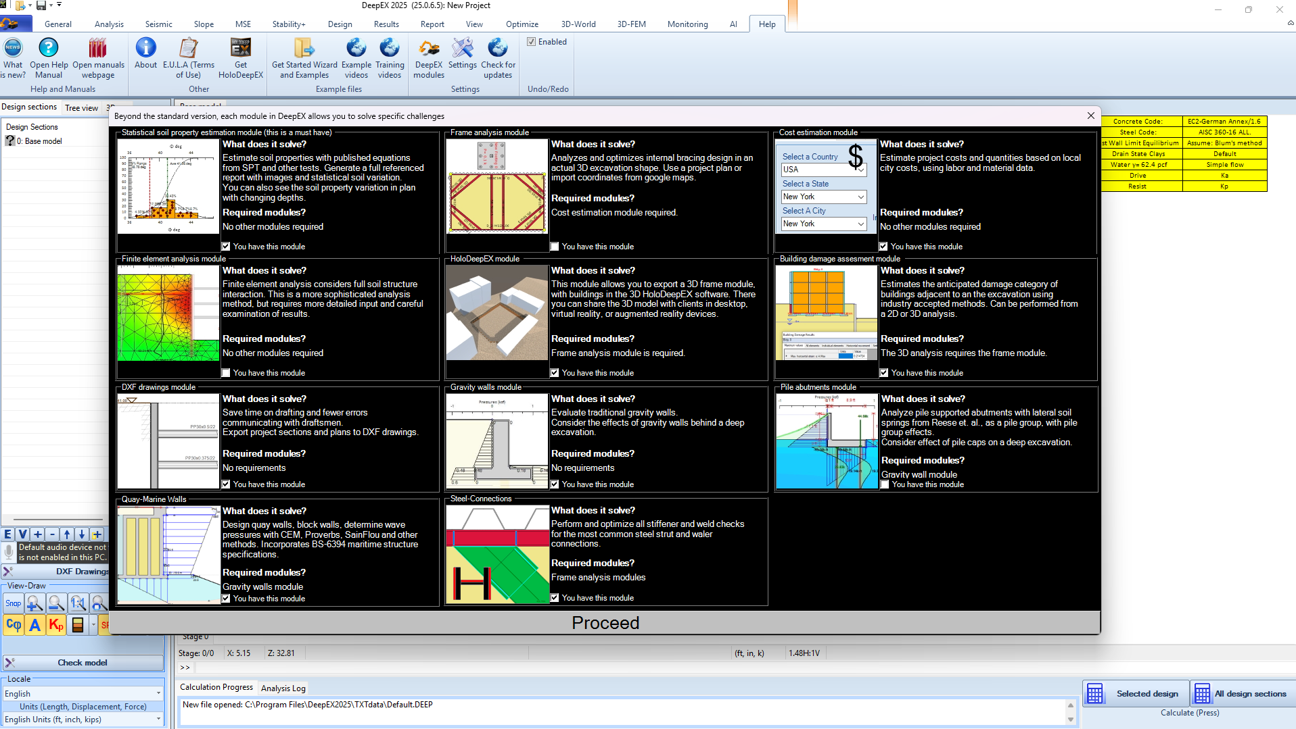Expand quick access toolbar customize arrow
The height and width of the screenshot is (729, 1296).
click(x=60, y=5)
